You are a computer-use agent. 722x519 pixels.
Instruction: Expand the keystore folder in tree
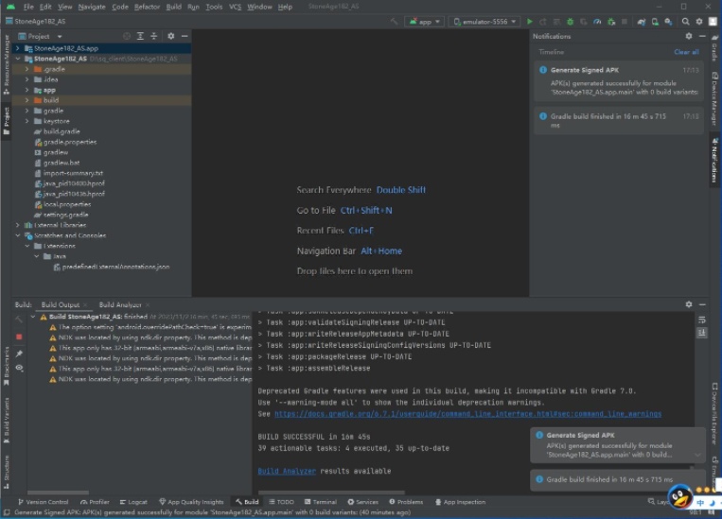(x=27, y=121)
